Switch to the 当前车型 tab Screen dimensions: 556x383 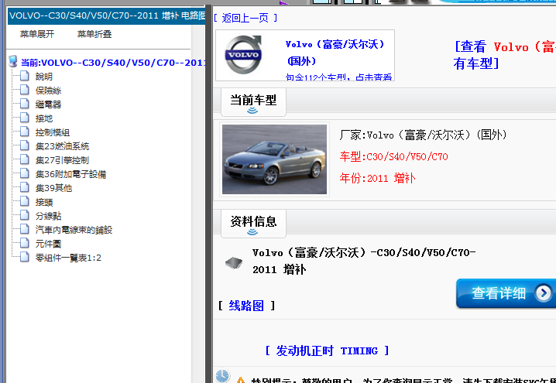pyautogui.click(x=253, y=101)
